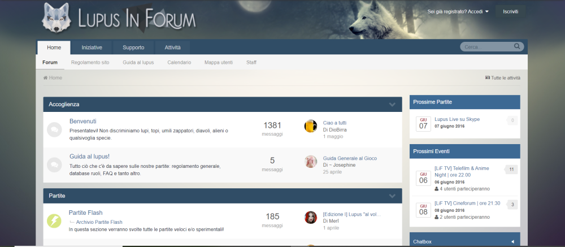Click the search magnifier icon
The width and height of the screenshot is (565, 247).
pyautogui.click(x=517, y=47)
